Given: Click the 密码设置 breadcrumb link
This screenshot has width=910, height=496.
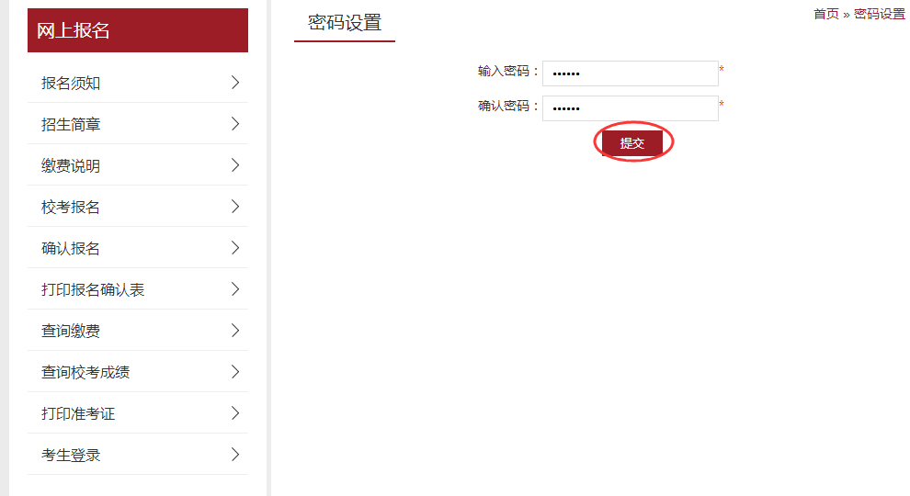Looking at the screenshot, I should tap(880, 14).
